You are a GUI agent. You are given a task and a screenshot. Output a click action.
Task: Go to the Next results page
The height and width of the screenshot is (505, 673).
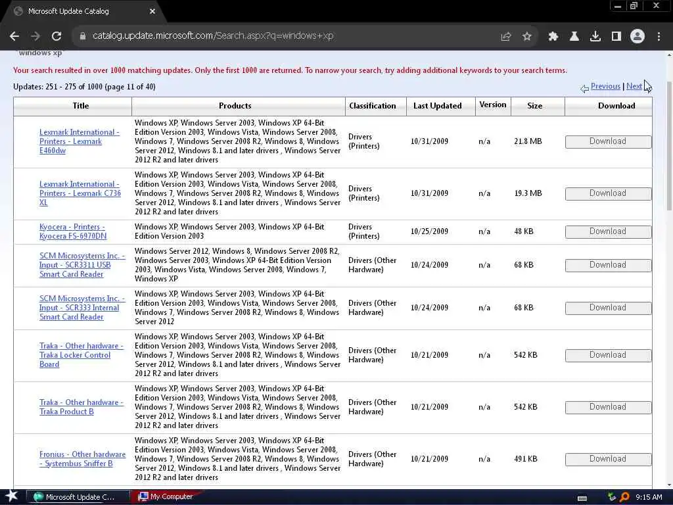coord(634,86)
